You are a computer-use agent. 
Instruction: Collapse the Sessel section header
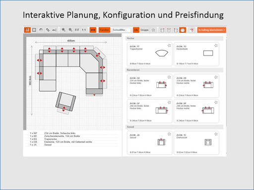click(x=175, y=127)
